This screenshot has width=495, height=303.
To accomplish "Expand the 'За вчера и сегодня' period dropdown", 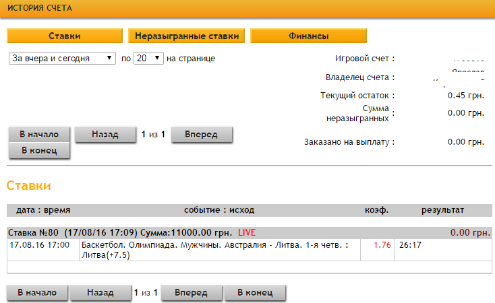I will pos(63,59).
